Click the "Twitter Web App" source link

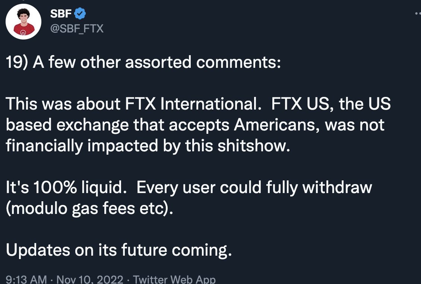click(x=174, y=279)
